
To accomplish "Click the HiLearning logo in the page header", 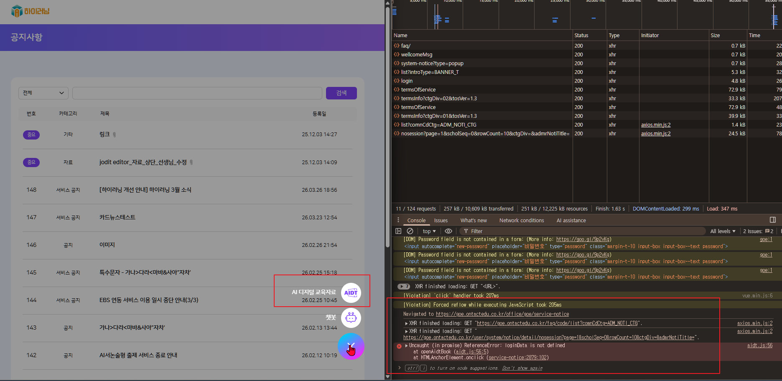I will coord(30,11).
